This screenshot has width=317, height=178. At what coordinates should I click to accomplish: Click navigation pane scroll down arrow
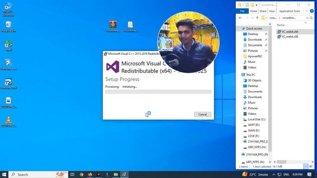[270, 162]
